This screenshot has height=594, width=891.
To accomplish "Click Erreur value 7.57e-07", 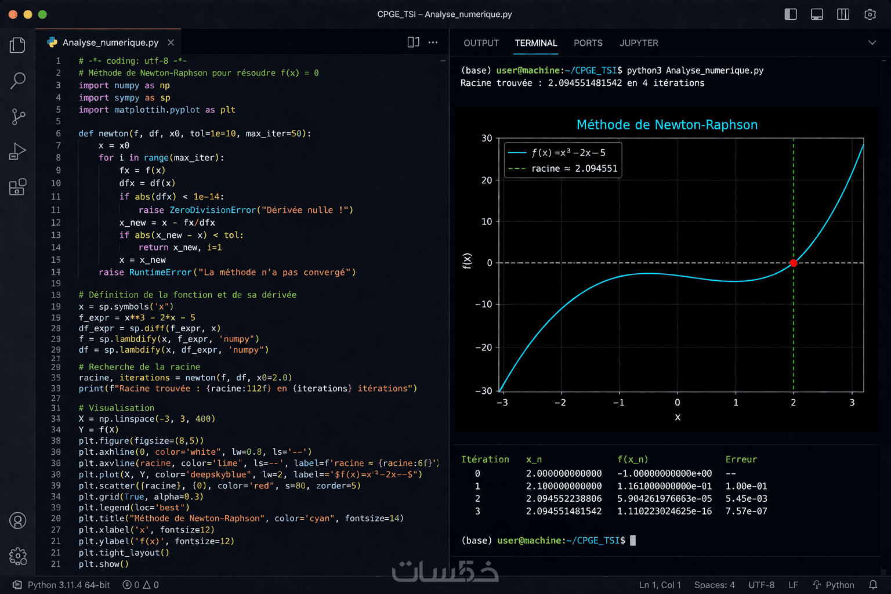I will 747,511.
